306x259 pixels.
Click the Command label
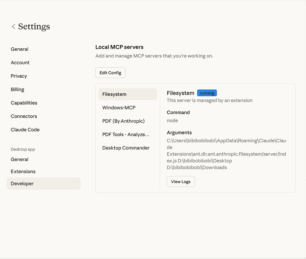pos(178,113)
